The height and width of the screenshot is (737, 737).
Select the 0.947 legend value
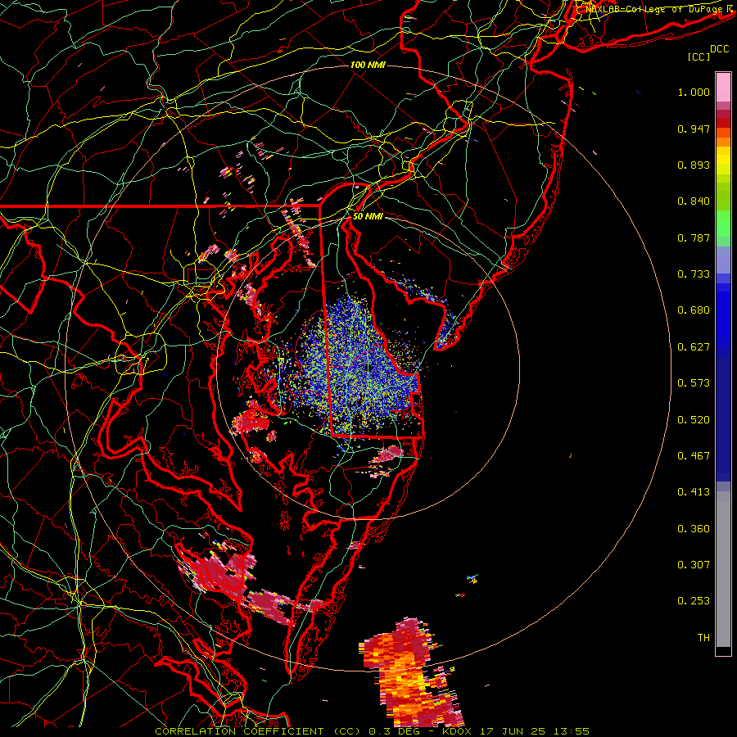coord(694,129)
